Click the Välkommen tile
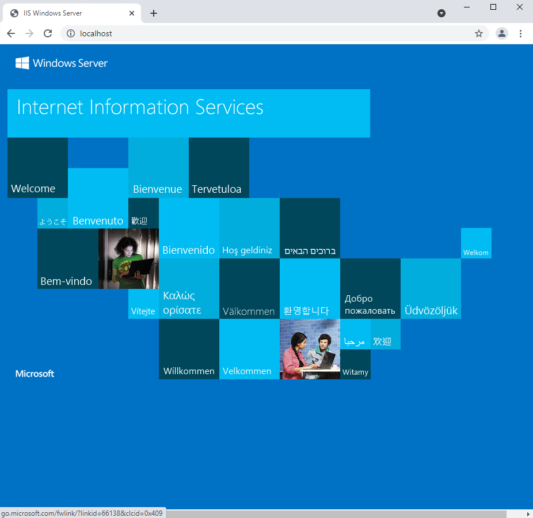Image resolution: width=533 pixels, height=518 pixels. [x=249, y=288]
